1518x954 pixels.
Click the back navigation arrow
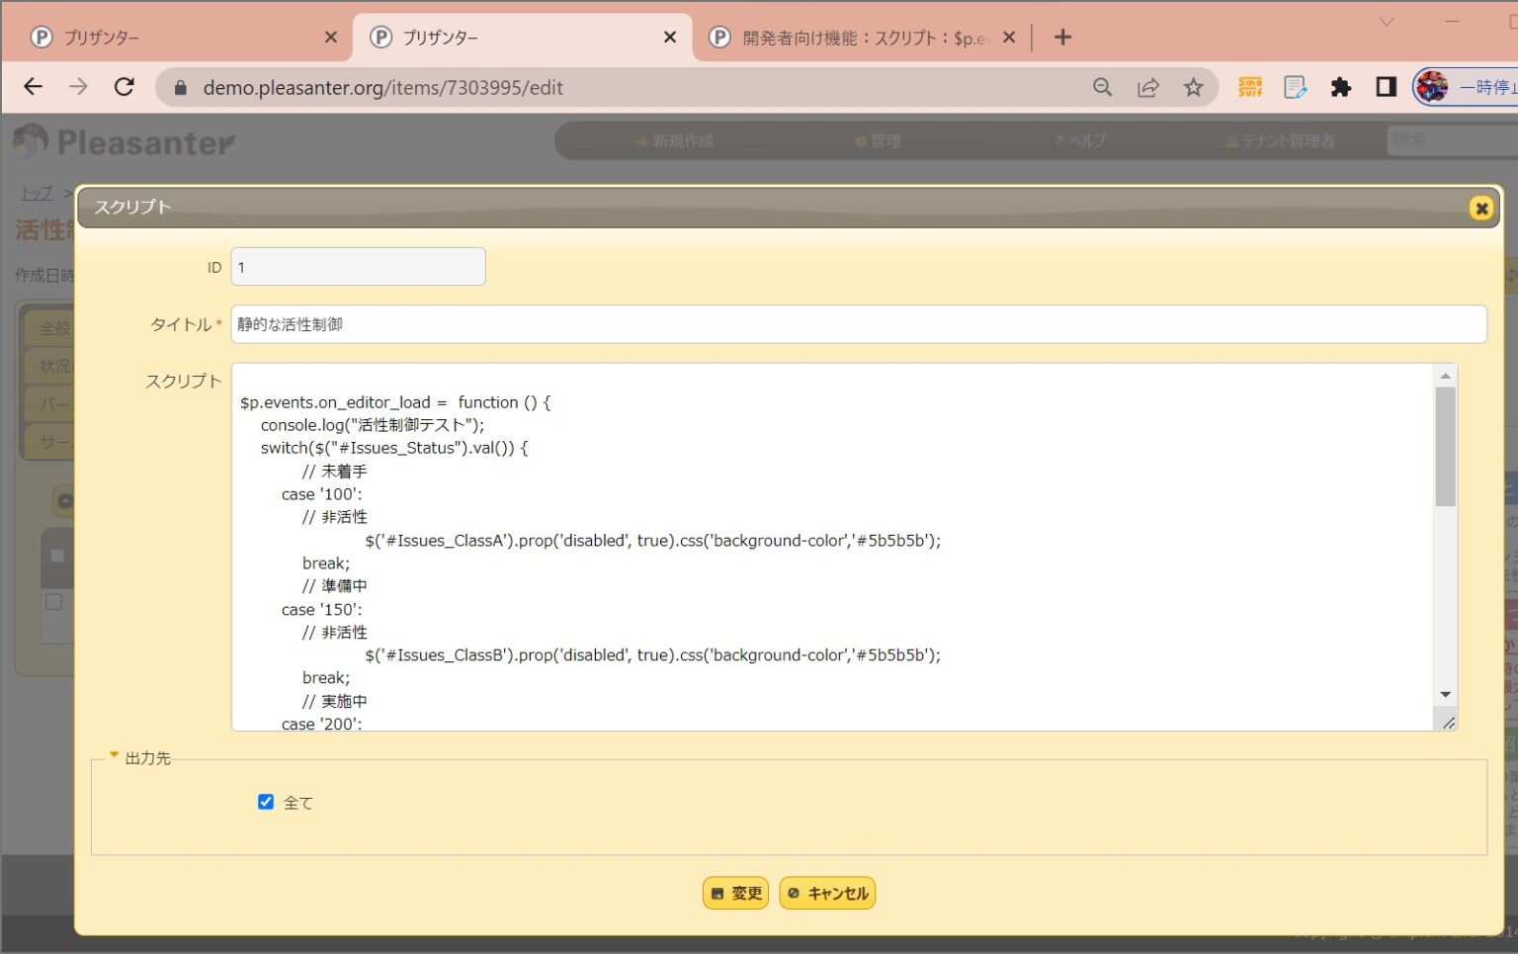pyautogui.click(x=33, y=87)
